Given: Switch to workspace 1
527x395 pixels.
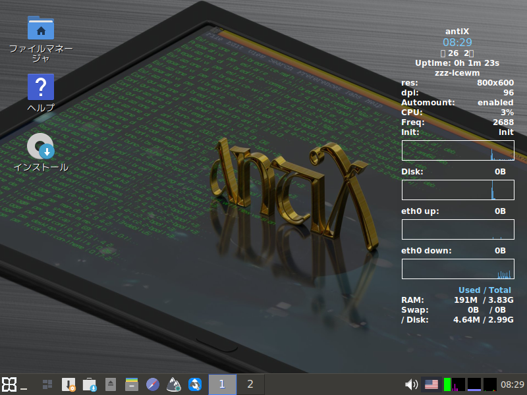Looking at the screenshot, I should [x=222, y=384].
